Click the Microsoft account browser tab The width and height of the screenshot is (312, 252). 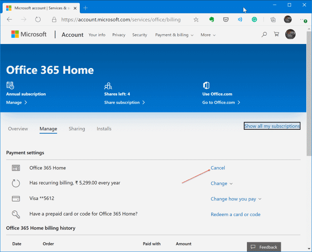click(41, 8)
